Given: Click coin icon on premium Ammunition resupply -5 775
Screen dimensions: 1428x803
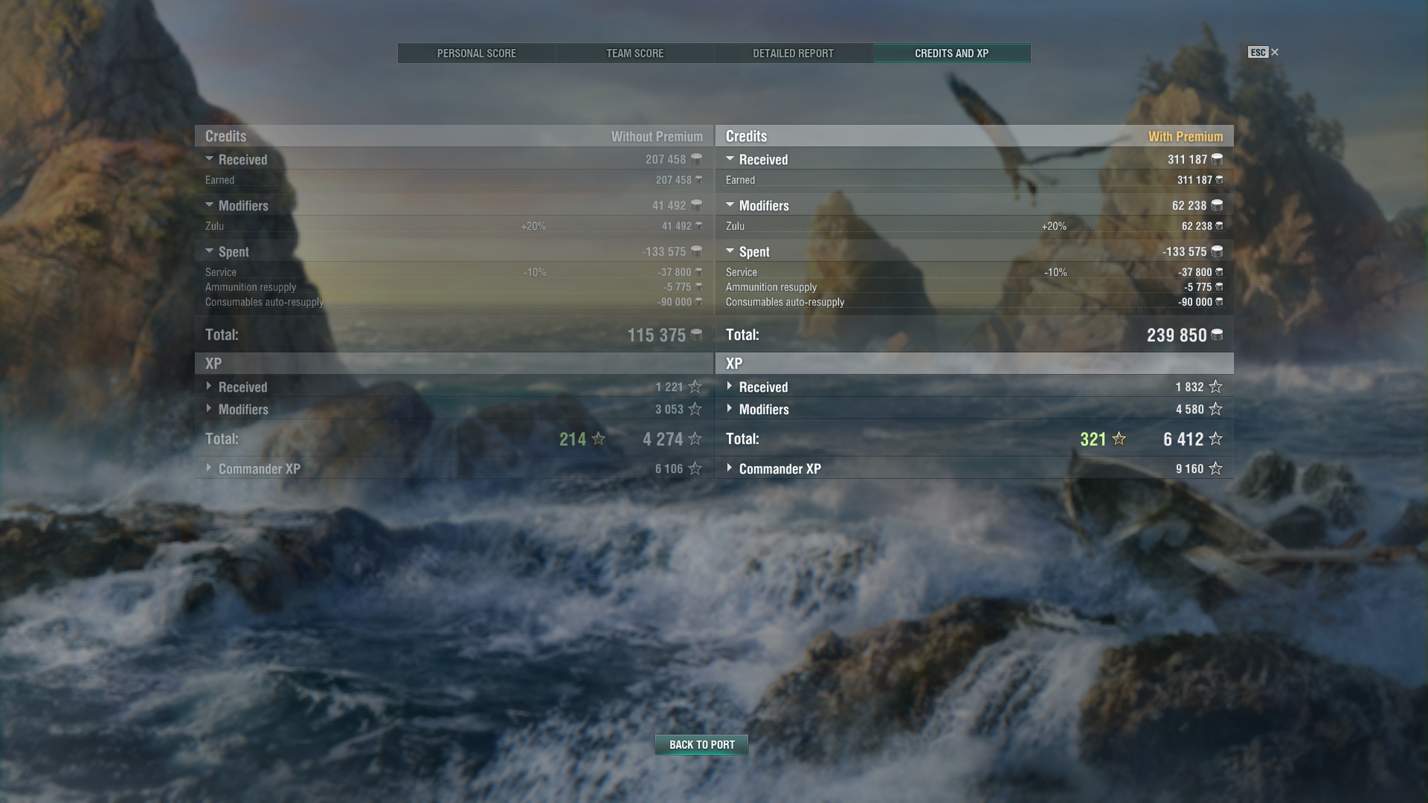Looking at the screenshot, I should 1219,287.
